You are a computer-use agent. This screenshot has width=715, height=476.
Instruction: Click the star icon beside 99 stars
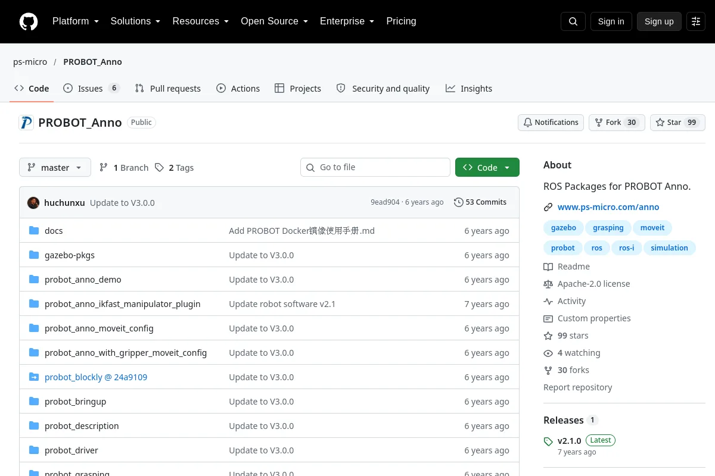548,336
